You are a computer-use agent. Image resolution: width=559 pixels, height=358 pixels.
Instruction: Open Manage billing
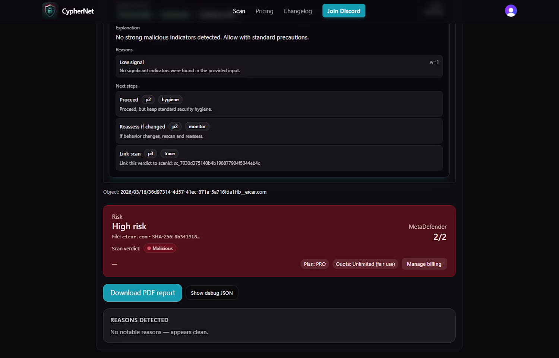pyautogui.click(x=424, y=264)
